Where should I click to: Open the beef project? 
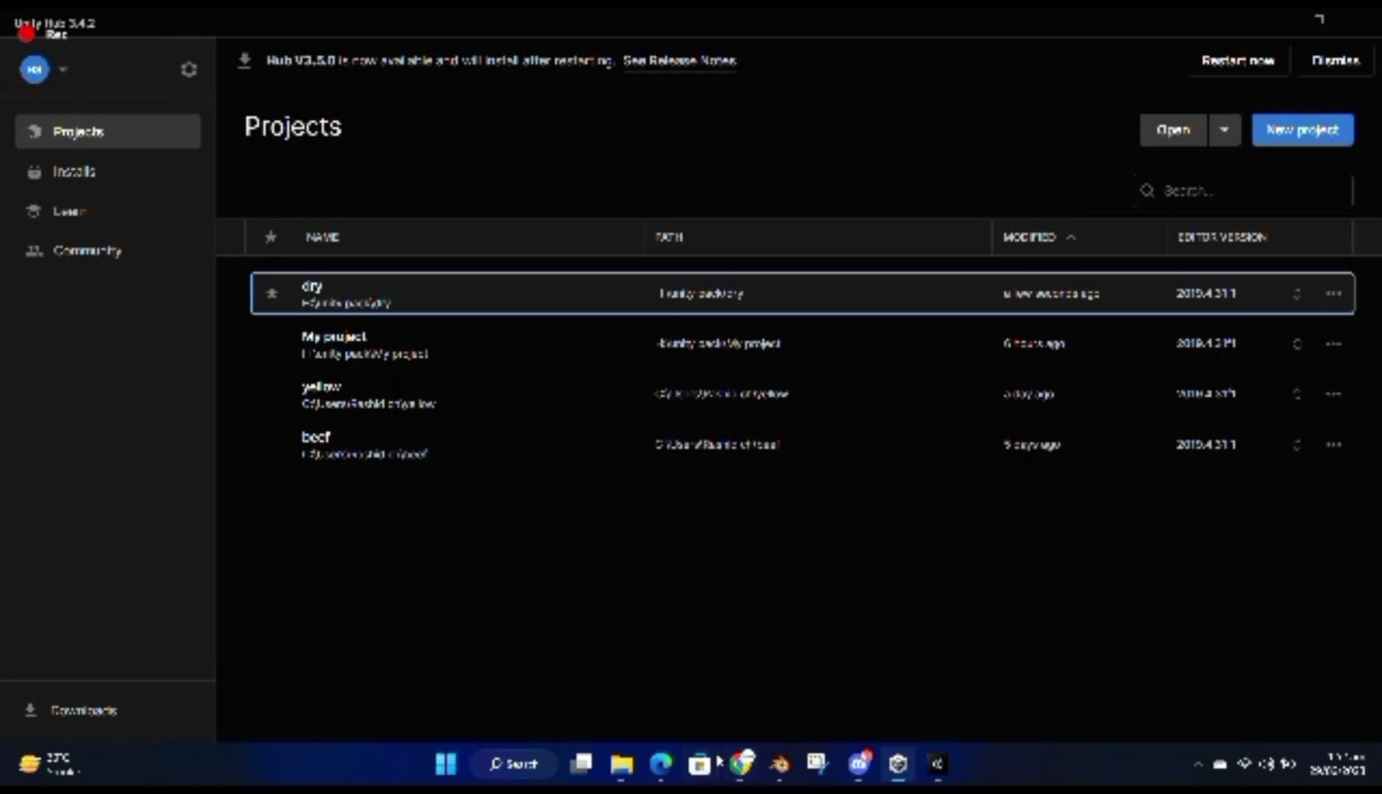point(802,445)
